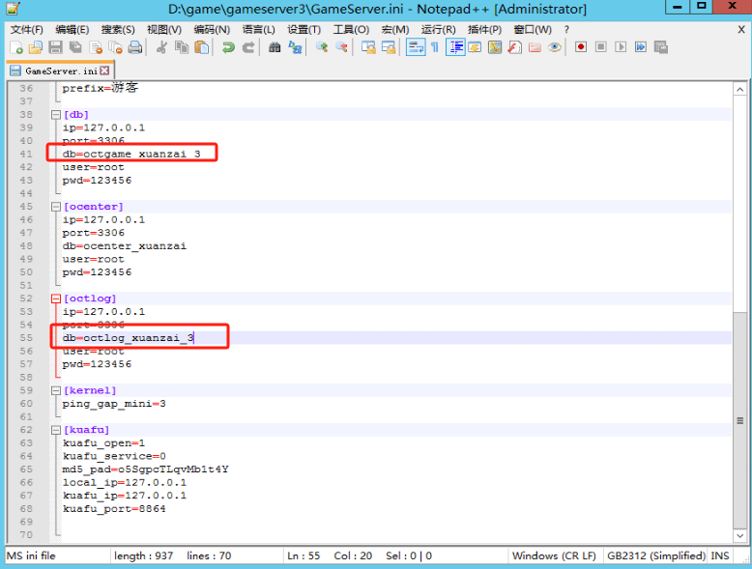The width and height of the screenshot is (752, 569).
Task: Click the Redo toolbar icon
Action: (x=248, y=47)
